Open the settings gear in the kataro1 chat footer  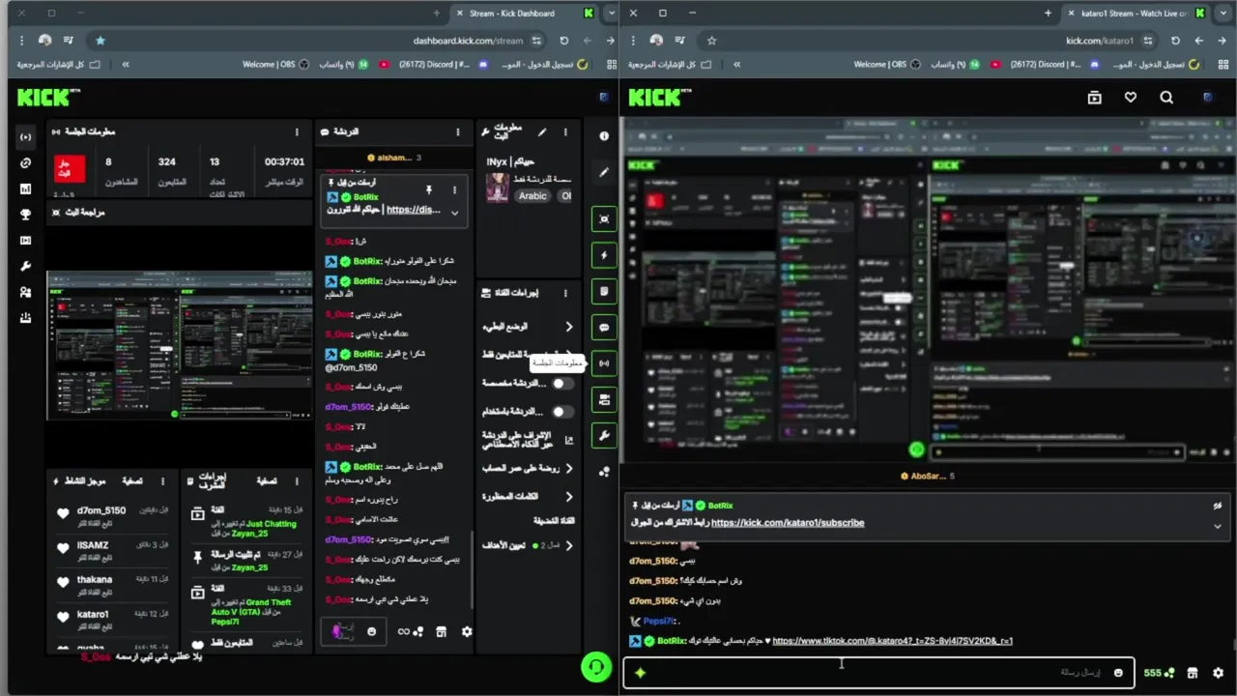(x=1218, y=673)
